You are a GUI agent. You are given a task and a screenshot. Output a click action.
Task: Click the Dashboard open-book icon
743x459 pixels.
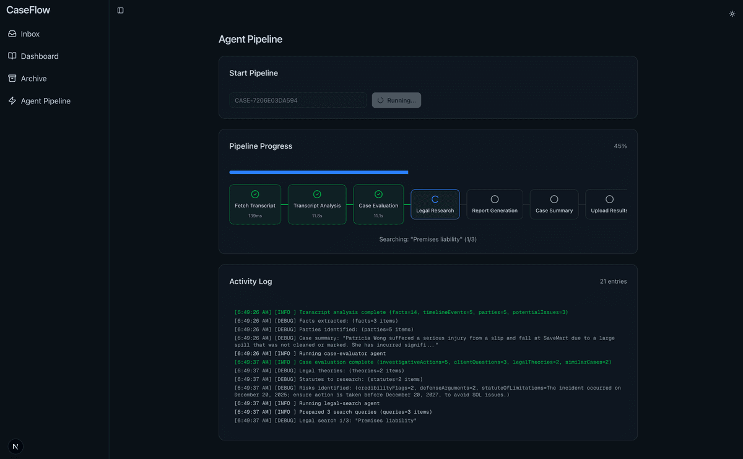click(x=12, y=56)
